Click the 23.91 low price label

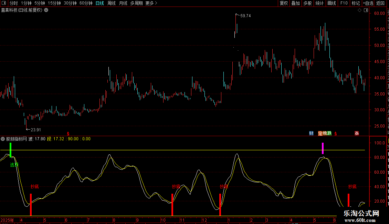point(36,130)
